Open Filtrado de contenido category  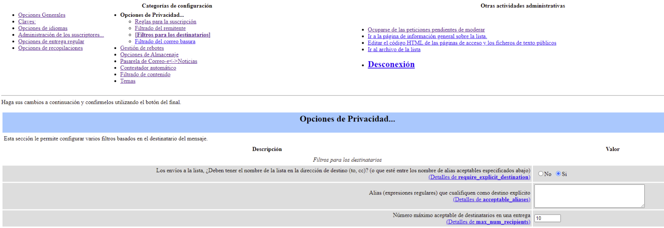(145, 75)
